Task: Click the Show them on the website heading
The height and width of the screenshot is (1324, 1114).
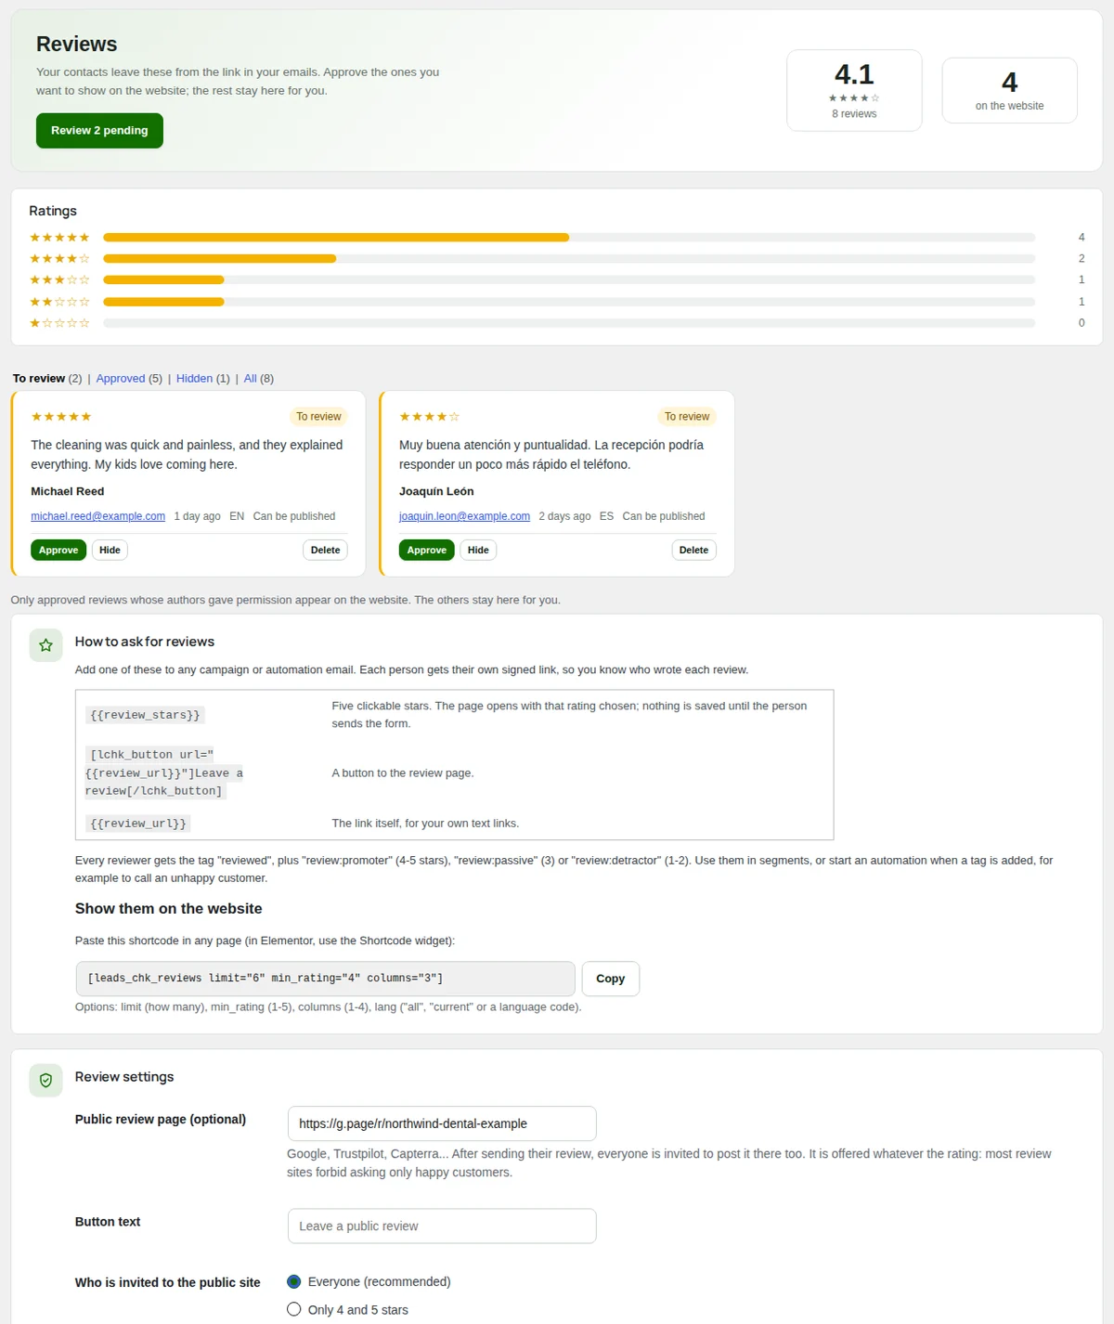Action: click(x=168, y=909)
